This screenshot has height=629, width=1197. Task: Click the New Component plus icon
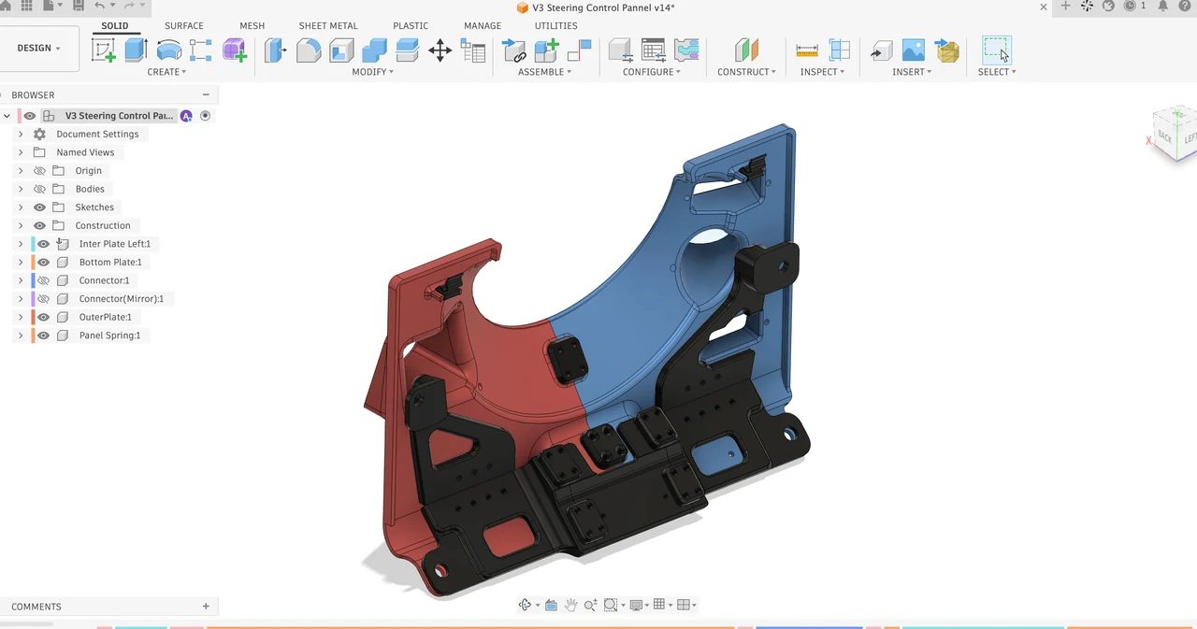click(x=546, y=50)
